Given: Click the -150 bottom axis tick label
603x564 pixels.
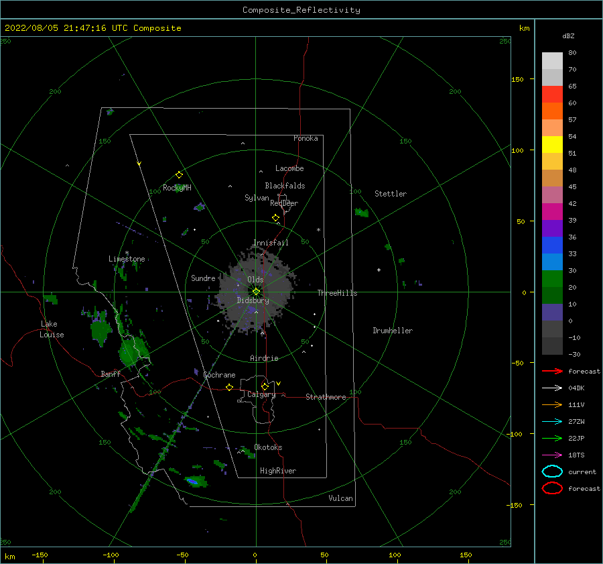Looking at the screenshot, I should coord(40,555).
